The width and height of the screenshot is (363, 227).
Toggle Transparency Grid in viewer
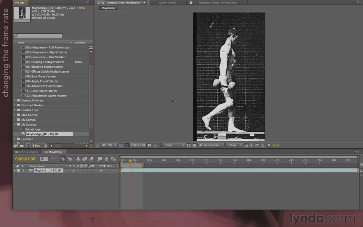pyautogui.click(x=194, y=145)
